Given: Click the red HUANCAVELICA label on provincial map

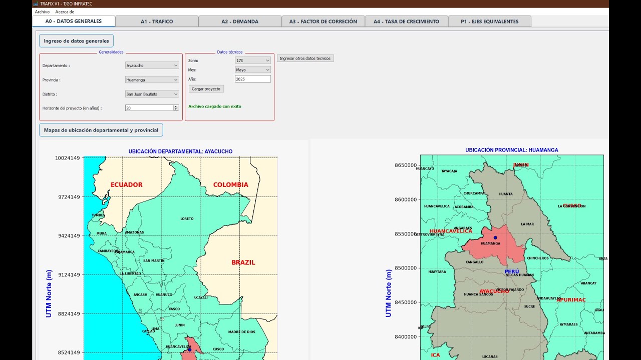Looking at the screenshot, I should point(451,231).
